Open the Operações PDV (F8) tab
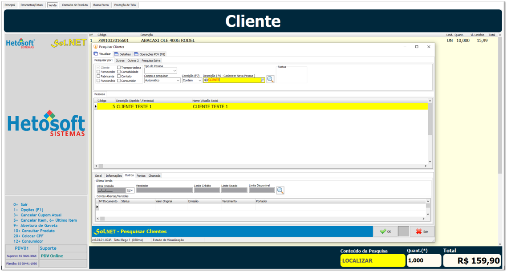This screenshot has height=272, width=507. point(150,54)
